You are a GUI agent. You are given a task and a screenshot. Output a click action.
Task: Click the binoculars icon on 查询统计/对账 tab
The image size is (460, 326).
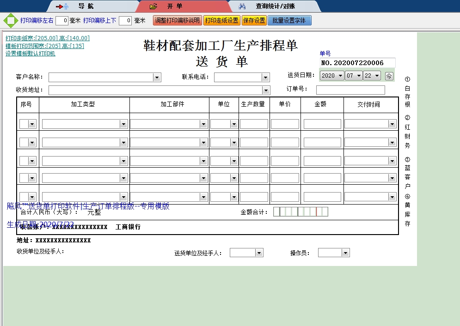point(242,6)
